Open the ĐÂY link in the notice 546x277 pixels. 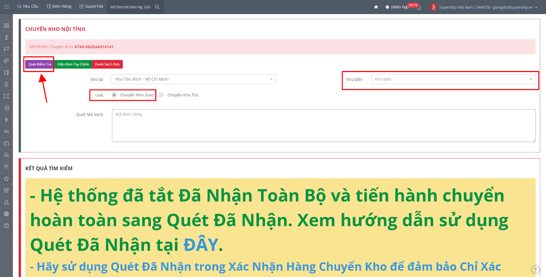tap(201, 245)
